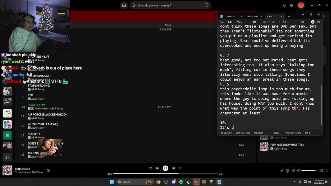
Task: Sort tracks by the Plays column header
Action: pos(168,25)
